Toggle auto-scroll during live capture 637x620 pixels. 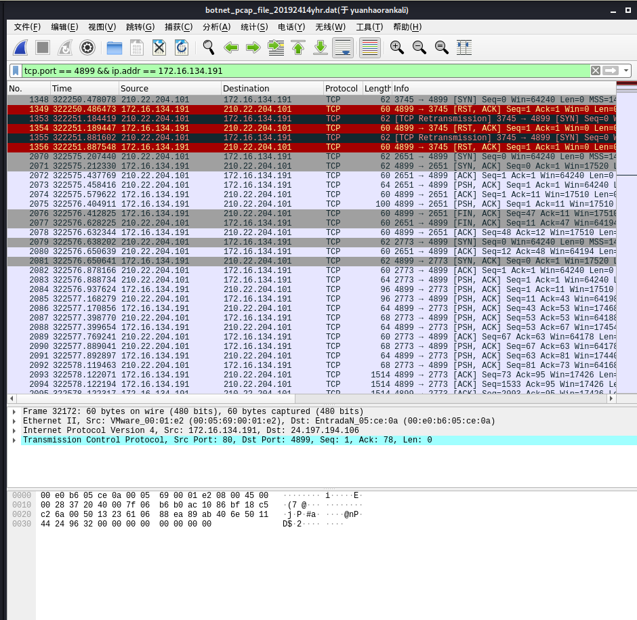coord(343,47)
